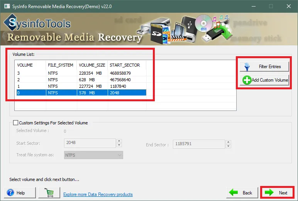Click the START_SECTOR column header
This screenshot has height=201, width=298.
[x=127, y=65]
